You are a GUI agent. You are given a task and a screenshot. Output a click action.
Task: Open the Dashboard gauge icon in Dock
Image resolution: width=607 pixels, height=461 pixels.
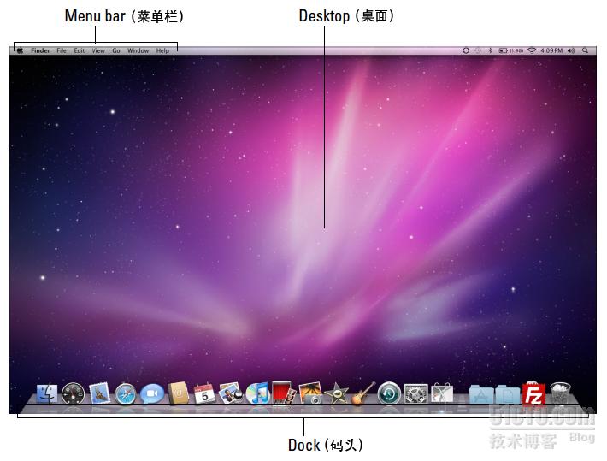(73, 393)
